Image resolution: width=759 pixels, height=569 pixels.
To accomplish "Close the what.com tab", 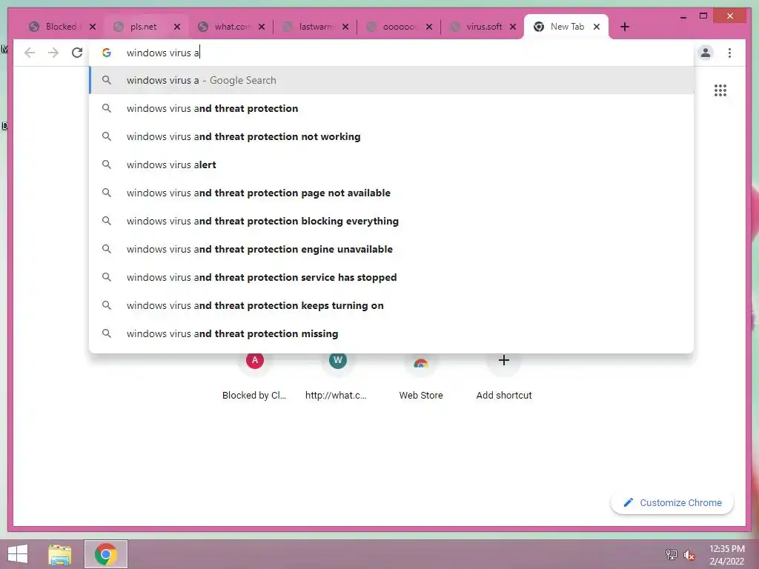I will click(262, 27).
